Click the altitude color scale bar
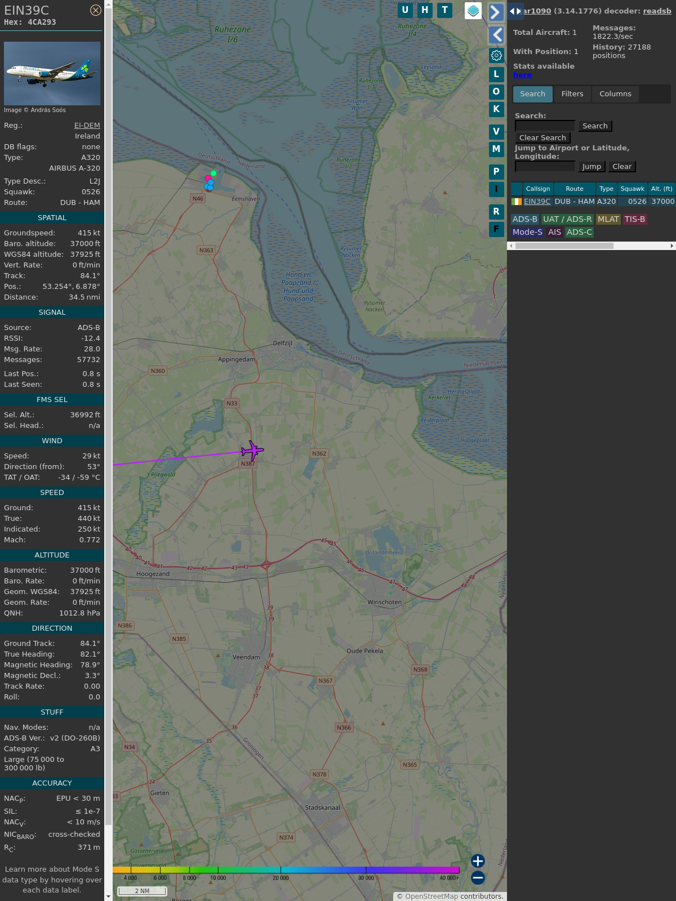The width and height of the screenshot is (676, 901). 286,870
